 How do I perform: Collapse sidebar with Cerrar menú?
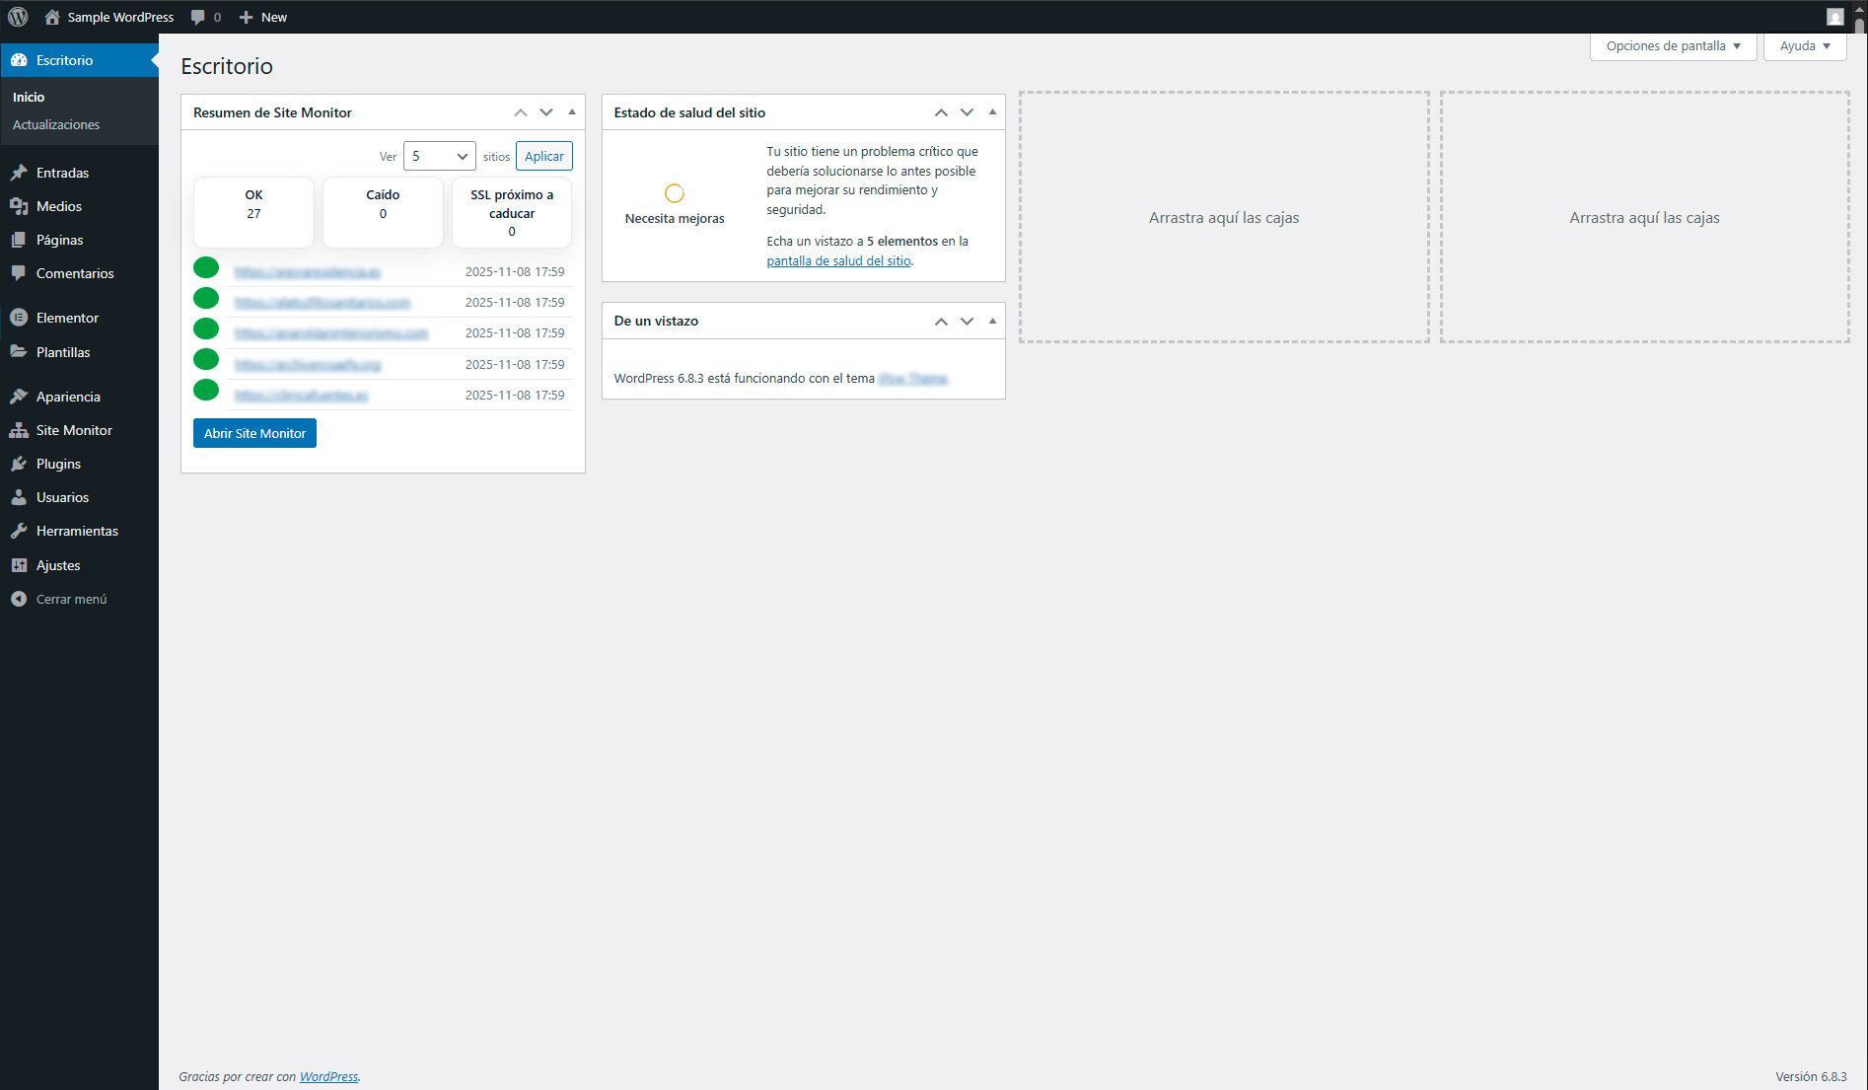[x=71, y=599]
